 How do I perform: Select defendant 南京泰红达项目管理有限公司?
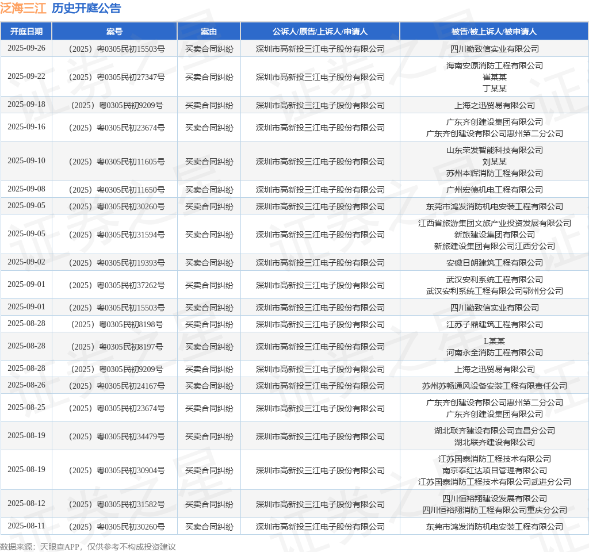[x=494, y=470]
